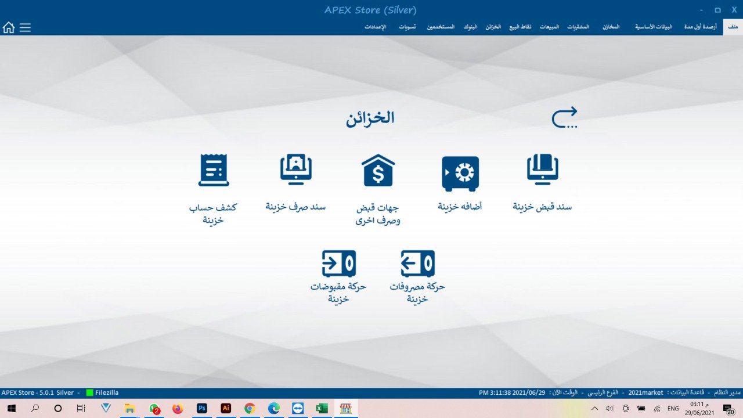The image size is (743, 418).
Task: Open the المشتريات menu
Action: 578,27
